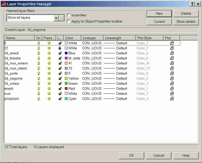Toggle the On lightbulb for arredi
The width and height of the screenshot is (202, 163).
[39, 89]
